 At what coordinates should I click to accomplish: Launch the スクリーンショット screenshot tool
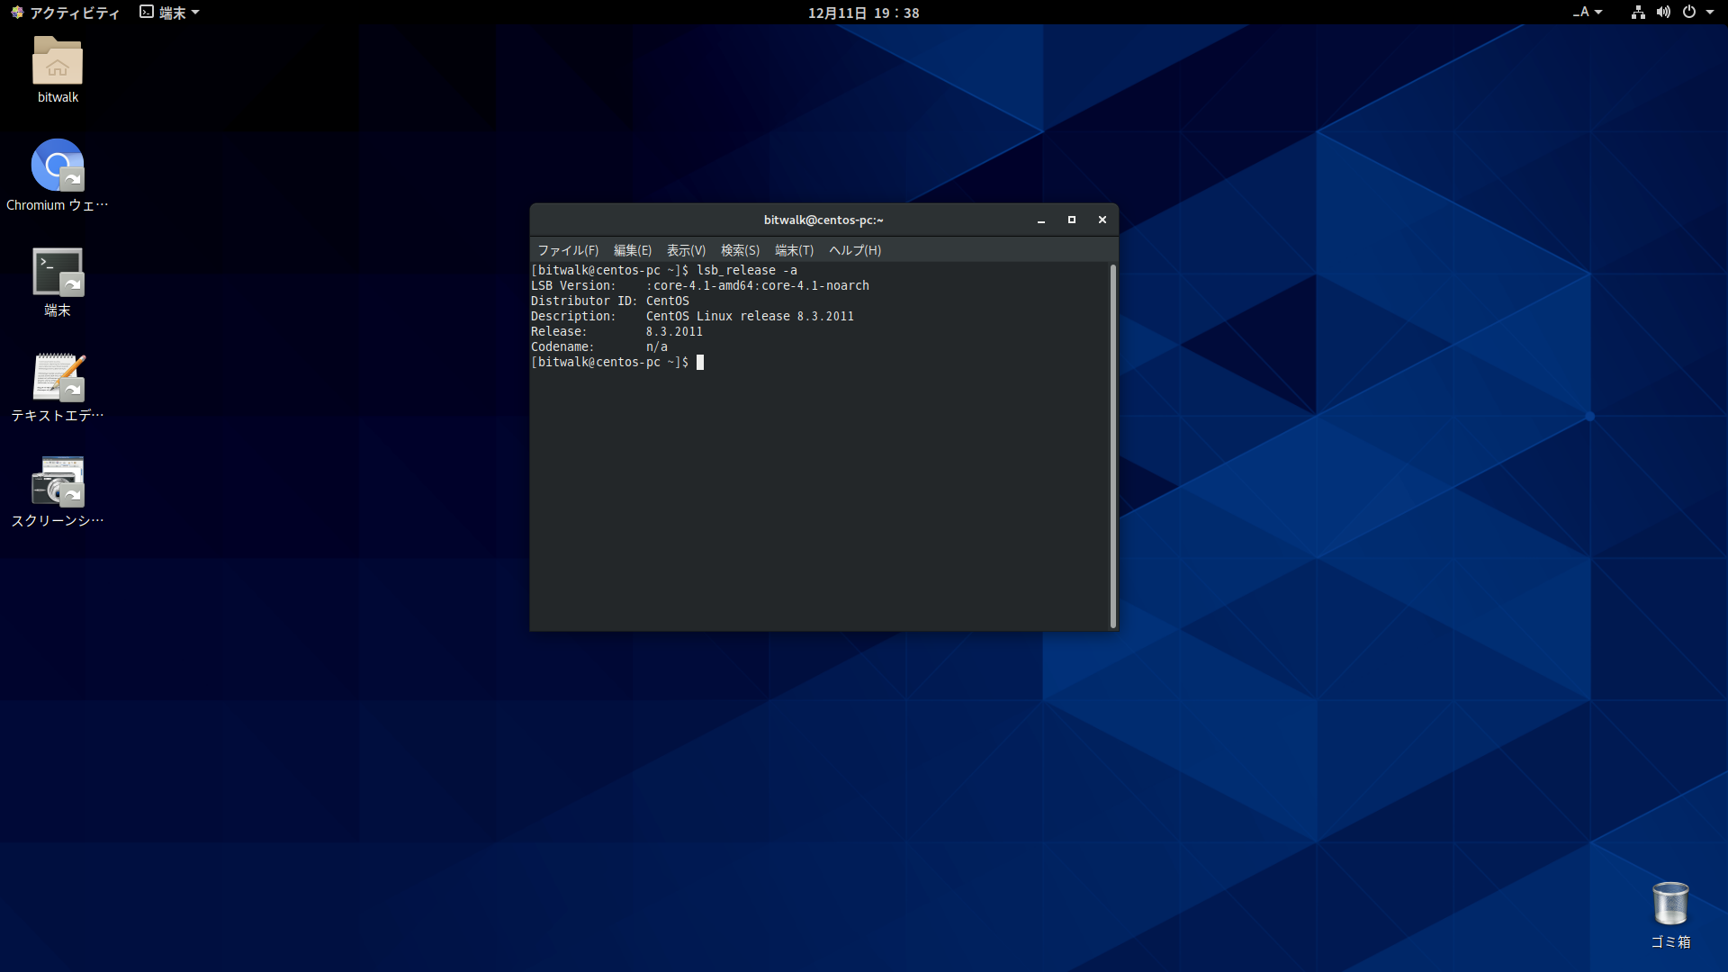[58, 482]
